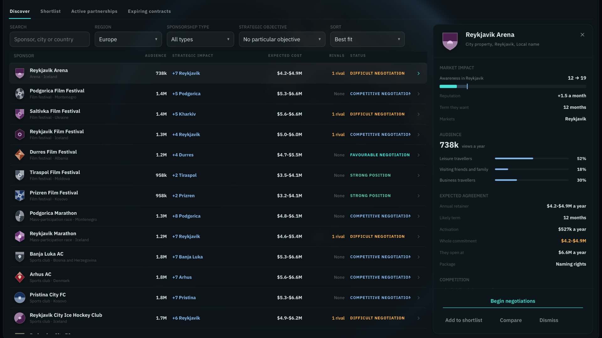Click the Banja Luka AC shield icon
The image size is (602, 338).
20,257
